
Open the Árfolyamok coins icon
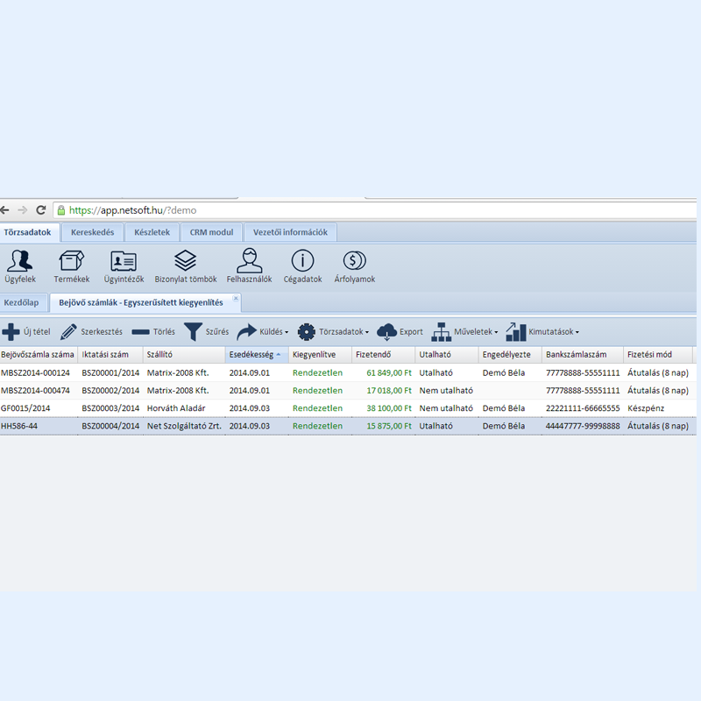[x=354, y=261]
